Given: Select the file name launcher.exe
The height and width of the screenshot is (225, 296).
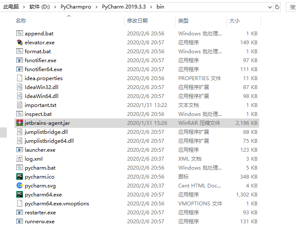Looking at the screenshot, I should (x=40, y=150).
